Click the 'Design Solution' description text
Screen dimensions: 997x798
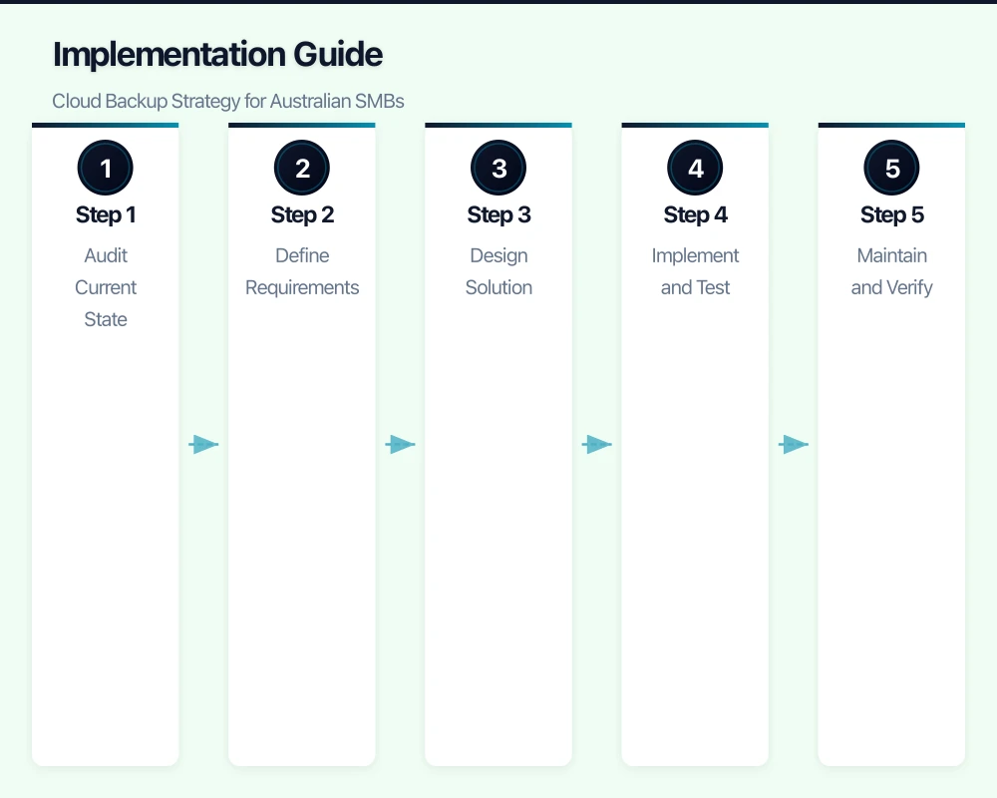(x=498, y=271)
